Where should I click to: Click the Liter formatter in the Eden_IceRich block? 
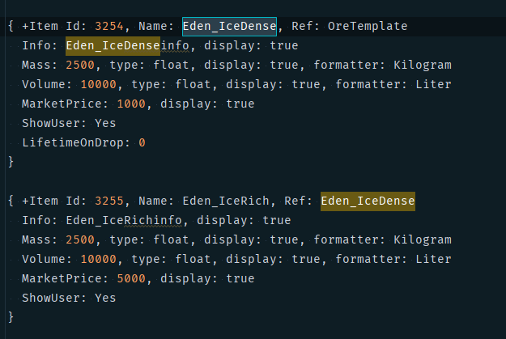pos(432,259)
